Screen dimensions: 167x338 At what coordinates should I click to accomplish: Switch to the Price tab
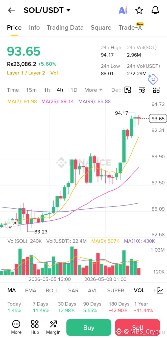14,28
